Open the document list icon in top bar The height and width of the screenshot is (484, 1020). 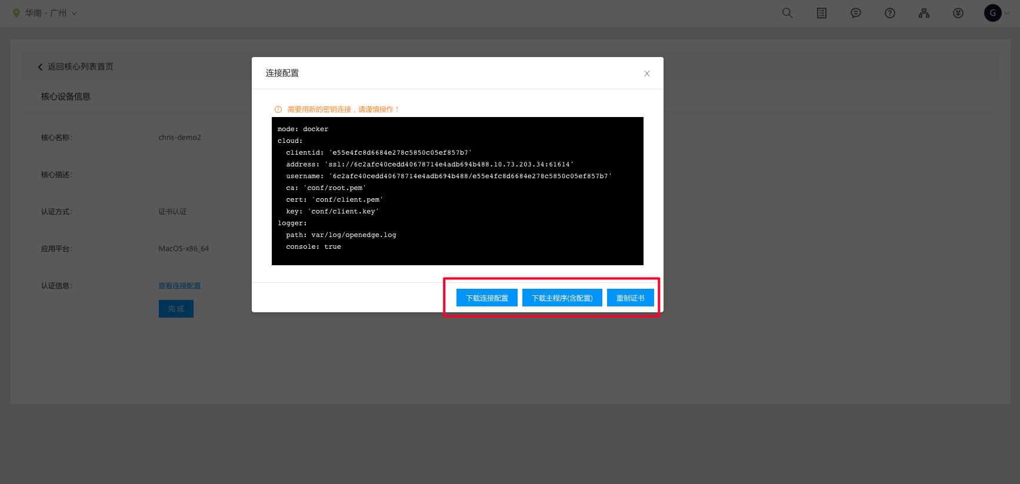(x=822, y=13)
